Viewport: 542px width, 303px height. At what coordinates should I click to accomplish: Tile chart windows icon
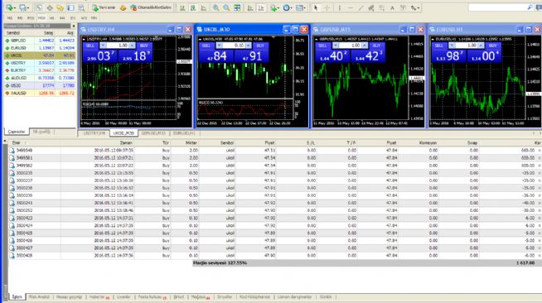click(238, 7)
